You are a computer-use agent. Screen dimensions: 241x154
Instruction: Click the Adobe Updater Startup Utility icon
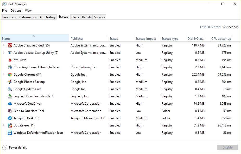(x=10, y=52)
